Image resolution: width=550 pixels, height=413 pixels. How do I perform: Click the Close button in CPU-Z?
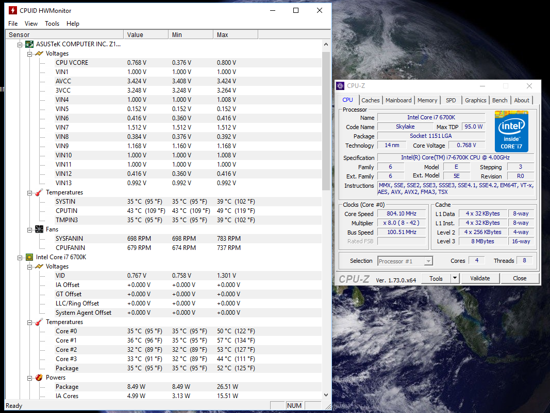520,278
